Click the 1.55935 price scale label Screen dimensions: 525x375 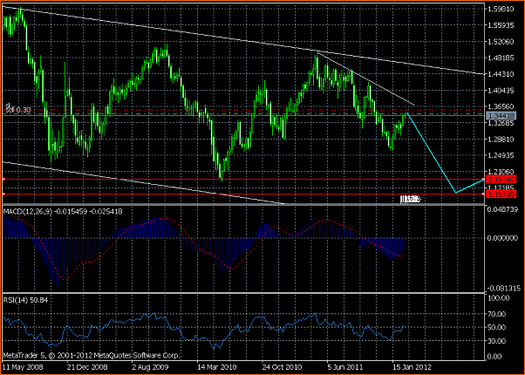click(501, 25)
